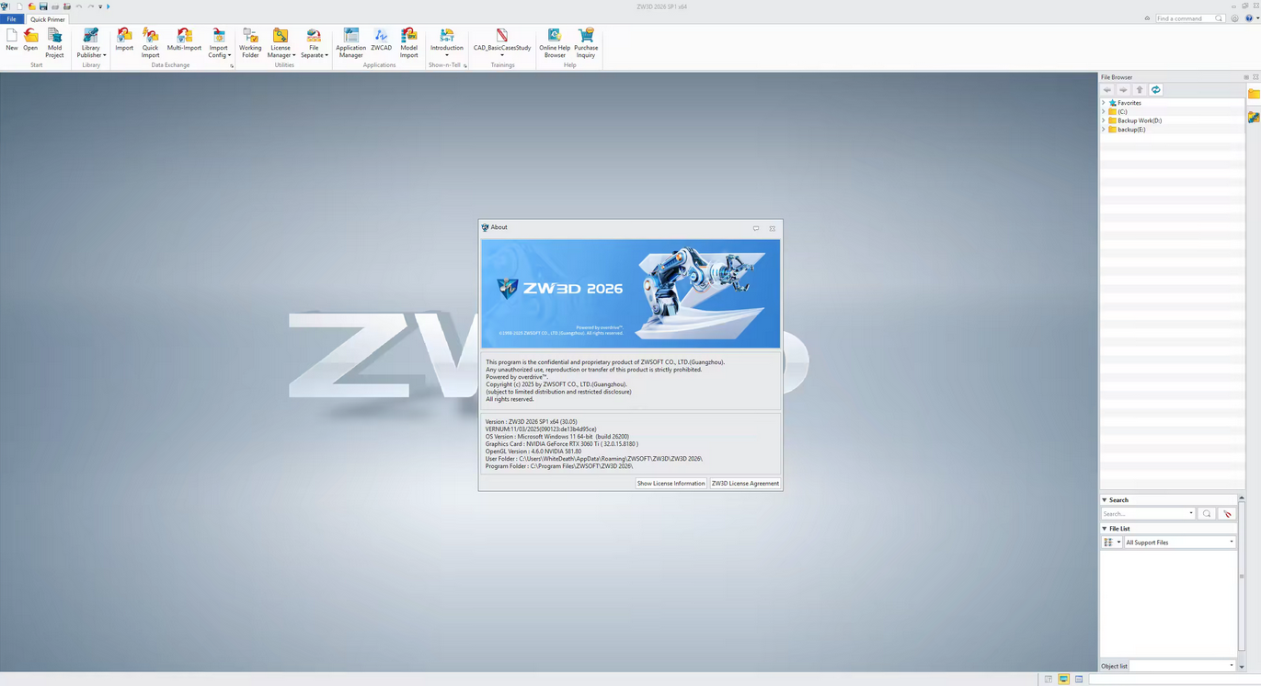Open the File menu tab
The height and width of the screenshot is (686, 1261).
point(12,19)
